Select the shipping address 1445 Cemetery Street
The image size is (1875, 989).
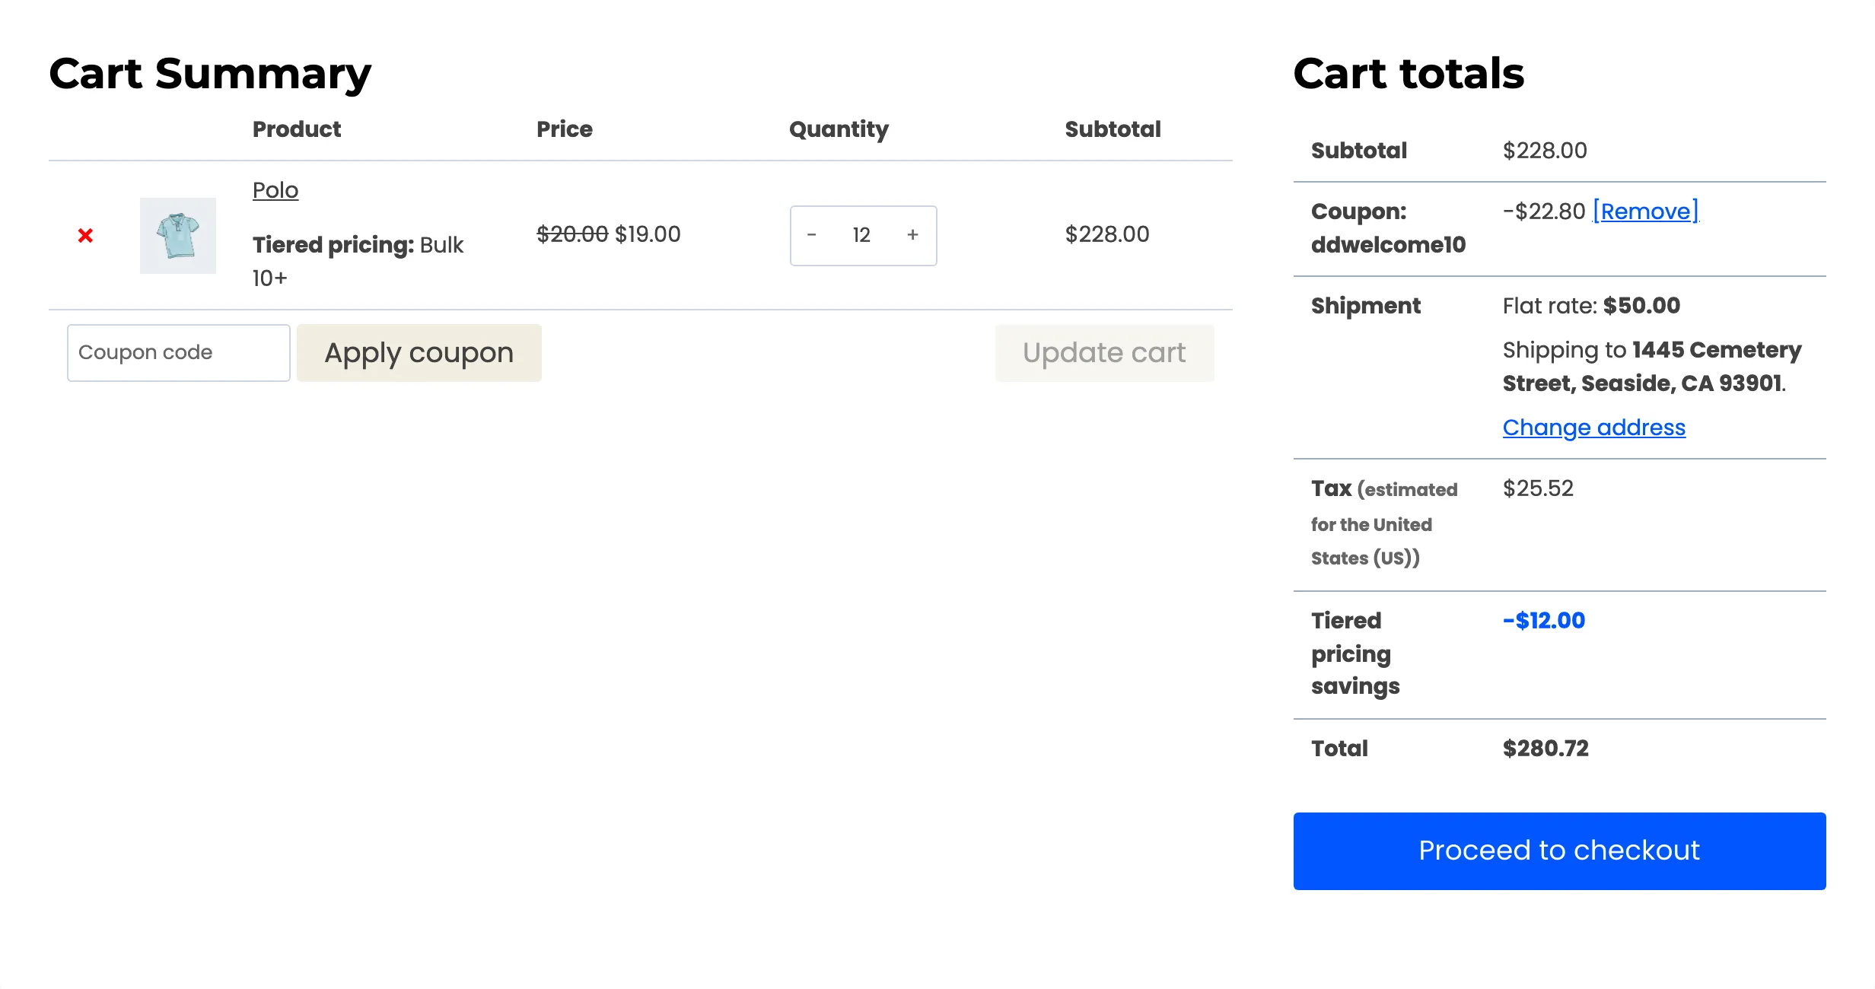pyautogui.click(x=1652, y=367)
